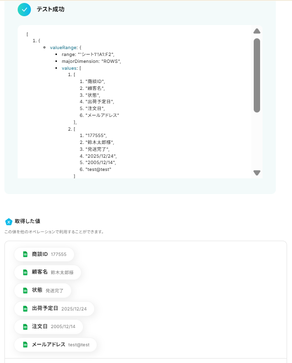Collapse the values key in JSON
292x363 pixels.
tap(69, 68)
